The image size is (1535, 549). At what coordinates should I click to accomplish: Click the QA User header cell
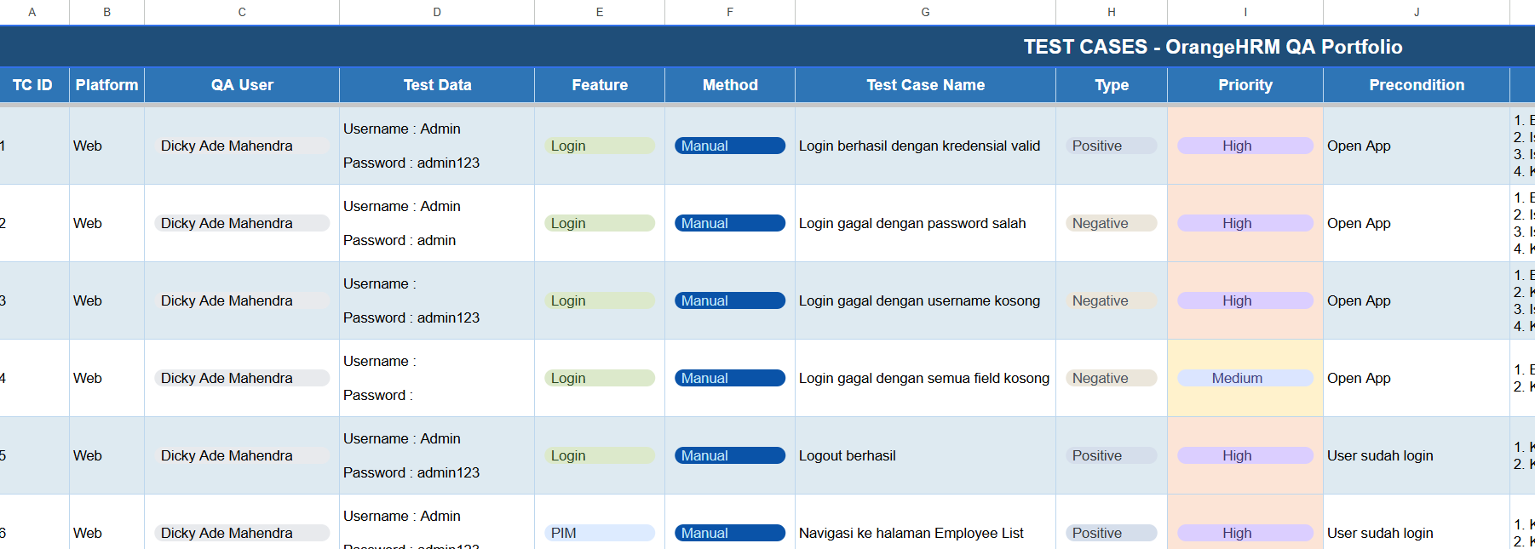point(242,85)
